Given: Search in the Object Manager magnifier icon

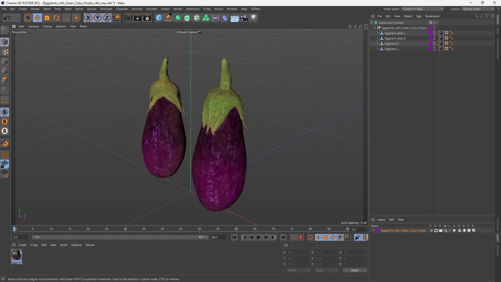Looking at the screenshot, I should tap(476, 16).
